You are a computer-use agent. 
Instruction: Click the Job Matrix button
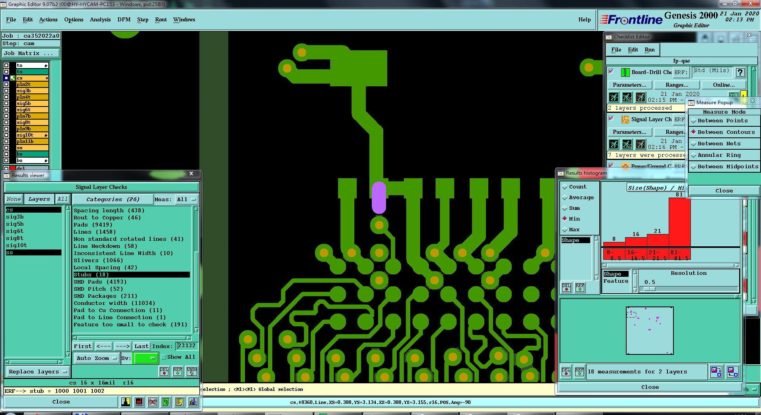31,53
